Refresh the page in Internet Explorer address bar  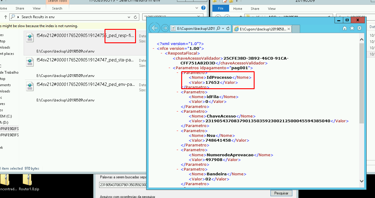coord(228,29)
